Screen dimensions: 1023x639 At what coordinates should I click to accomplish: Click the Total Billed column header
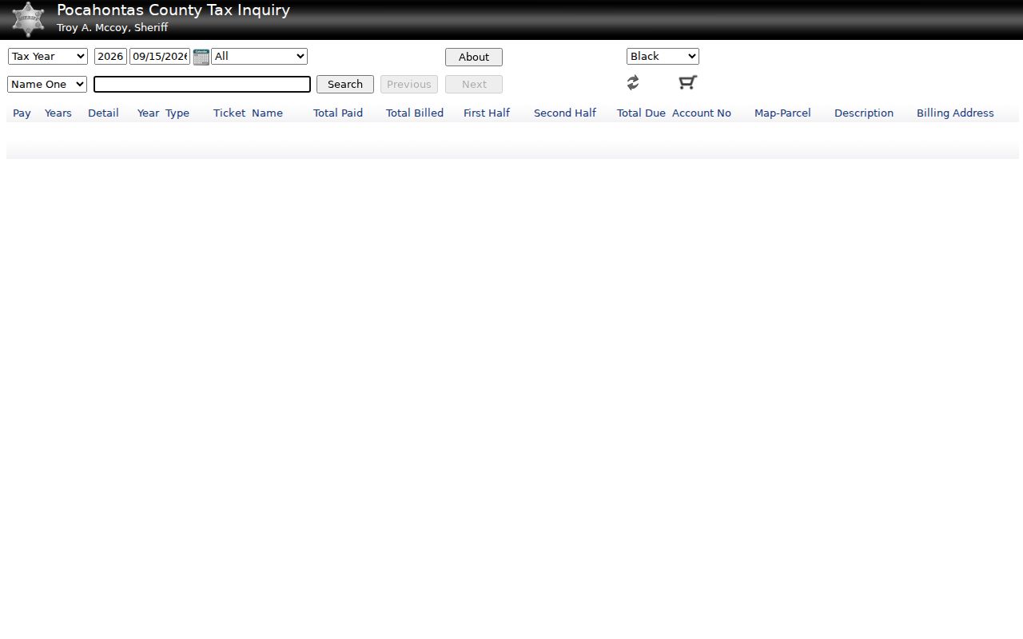coord(415,113)
